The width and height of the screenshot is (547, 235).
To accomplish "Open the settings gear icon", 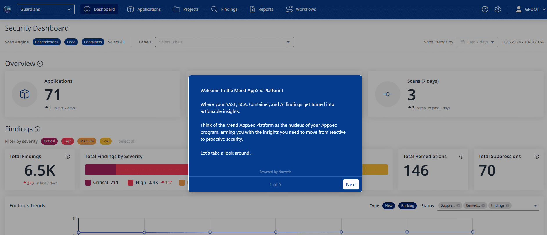I will [498, 9].
